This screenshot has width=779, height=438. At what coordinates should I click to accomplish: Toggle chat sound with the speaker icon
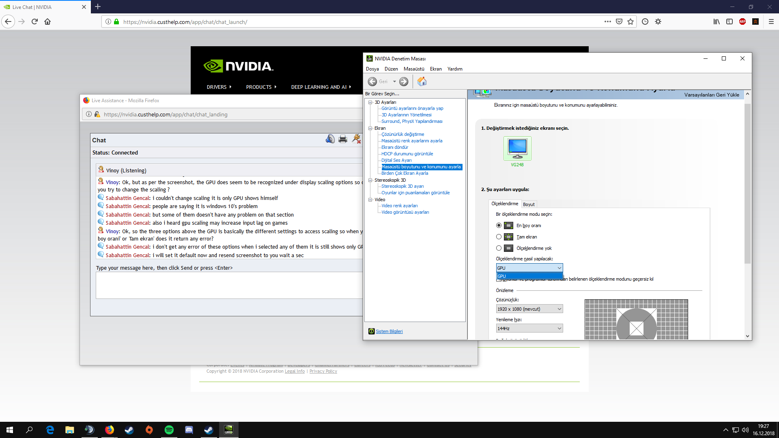coord(330,139)
